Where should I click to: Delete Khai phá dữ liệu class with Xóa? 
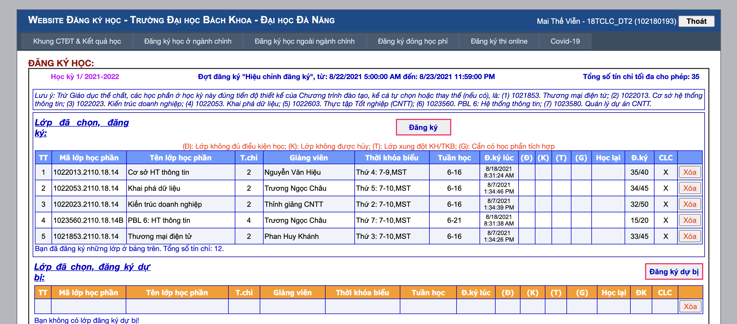(689, 188)
